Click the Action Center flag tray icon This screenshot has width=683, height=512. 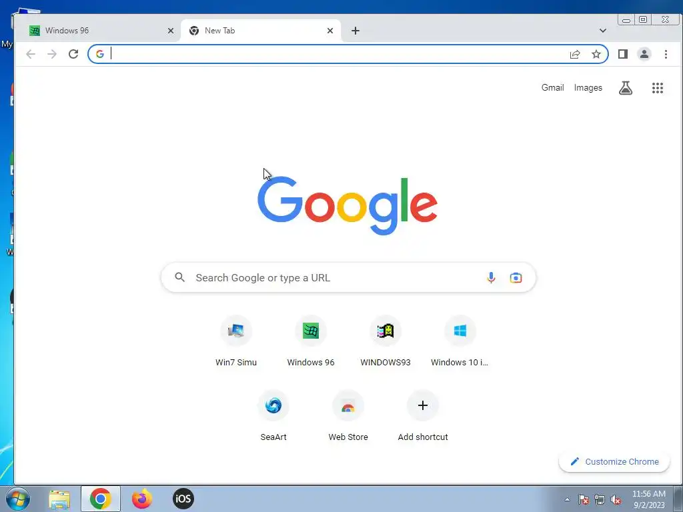click(x=584, y=500)
